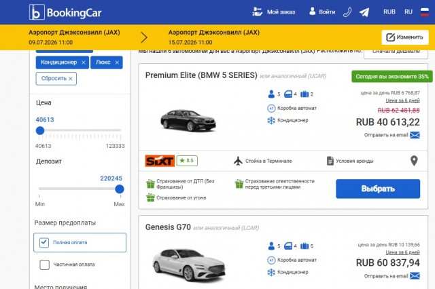This screenshot has width=435, height=289.
Task: Click the airplane Стойка в Терминале icon
Action: (x=238, y=161)
